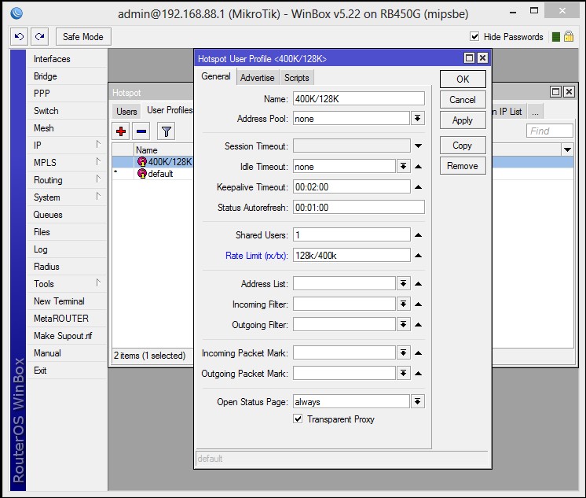Viewport: 586px width, 498px height.
Task: Maximize the Hotspot User Profile dialog
Action: tap(469, 58)
